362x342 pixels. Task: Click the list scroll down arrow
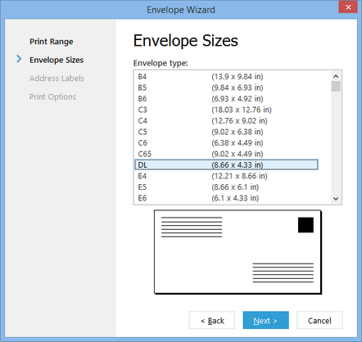(336, 199)
